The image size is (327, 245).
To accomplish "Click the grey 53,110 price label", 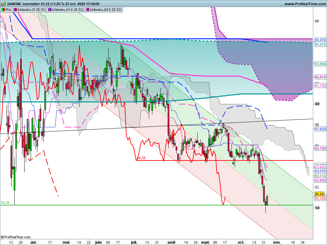I will coord(320,176).
